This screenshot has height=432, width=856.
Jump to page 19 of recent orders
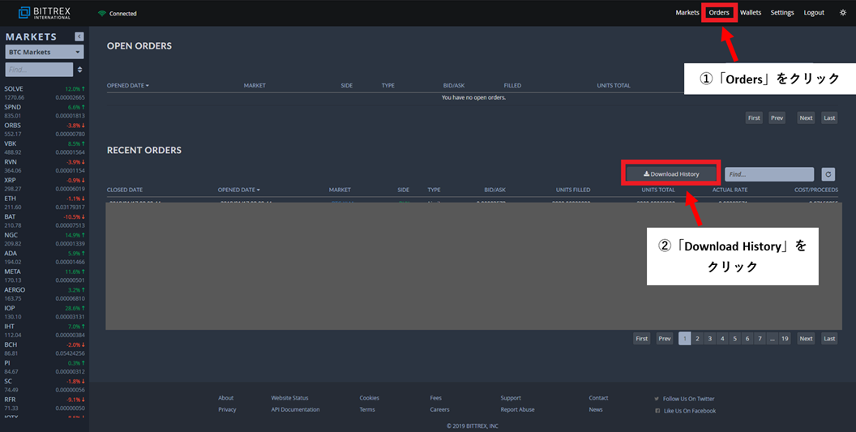click(785, 339)
